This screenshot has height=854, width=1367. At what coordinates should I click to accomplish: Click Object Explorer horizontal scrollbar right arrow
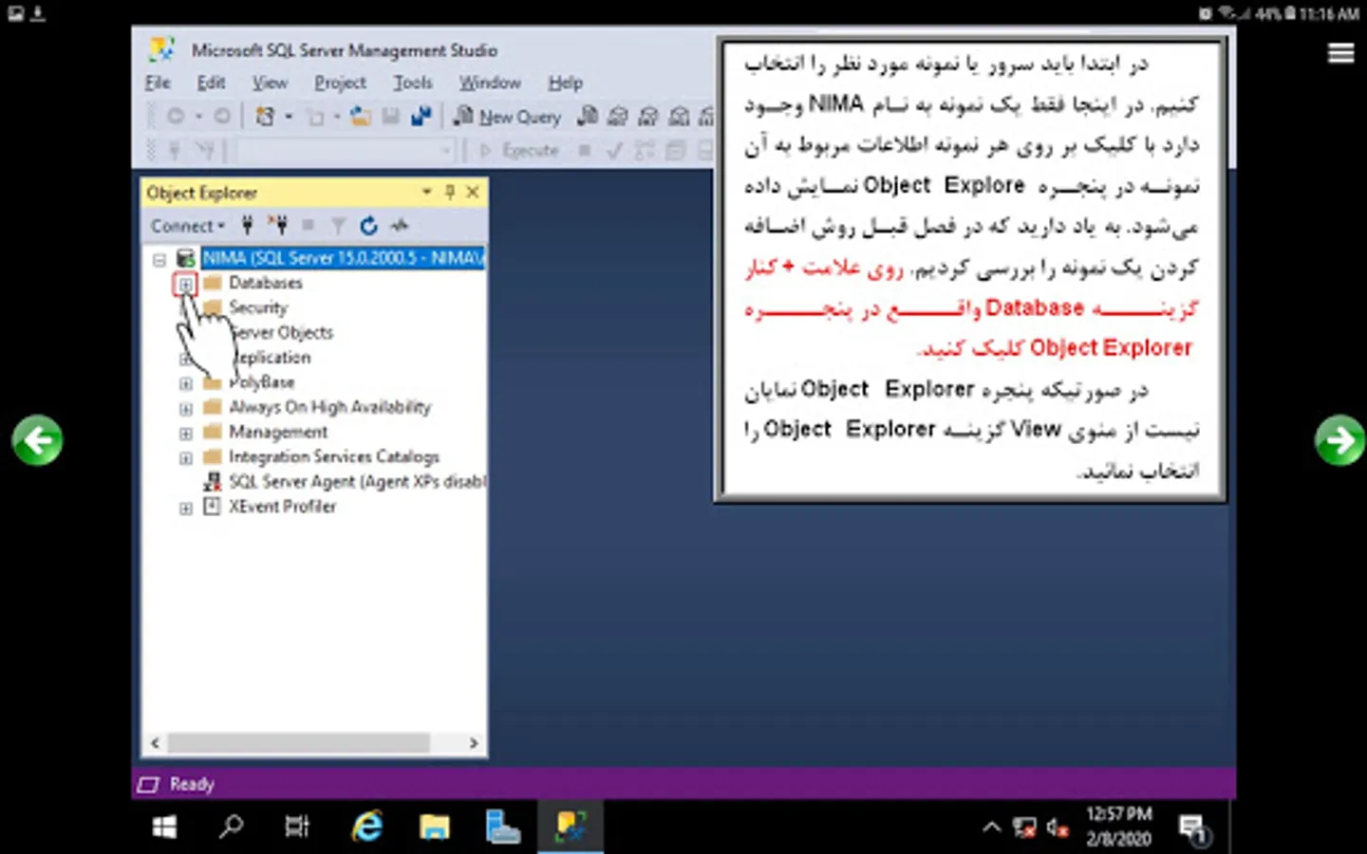(474, 743)
